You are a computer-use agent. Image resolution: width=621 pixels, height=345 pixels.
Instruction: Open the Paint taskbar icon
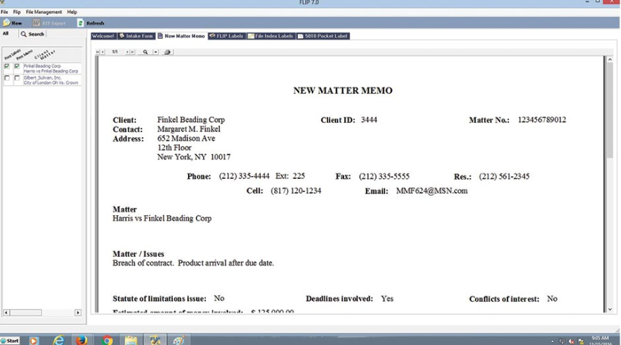(x=179, y=340)
